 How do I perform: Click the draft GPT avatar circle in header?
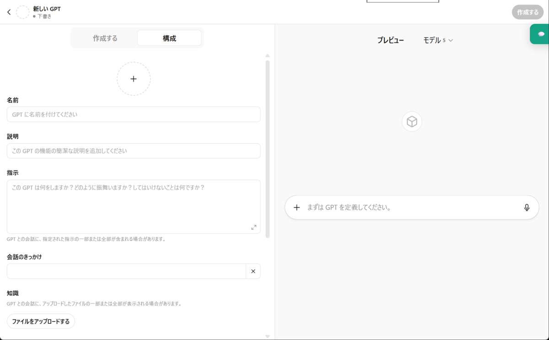[x=23, y=12]
